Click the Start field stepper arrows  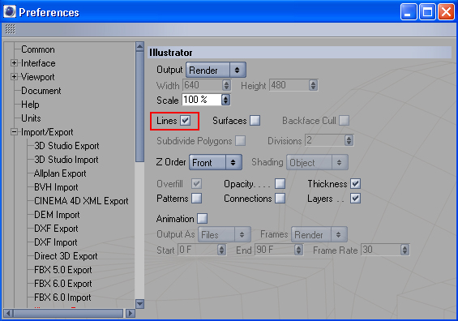221,250
